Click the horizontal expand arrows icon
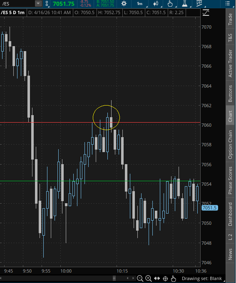This screenshot has width=236, height=283. (x=157, y=278)
